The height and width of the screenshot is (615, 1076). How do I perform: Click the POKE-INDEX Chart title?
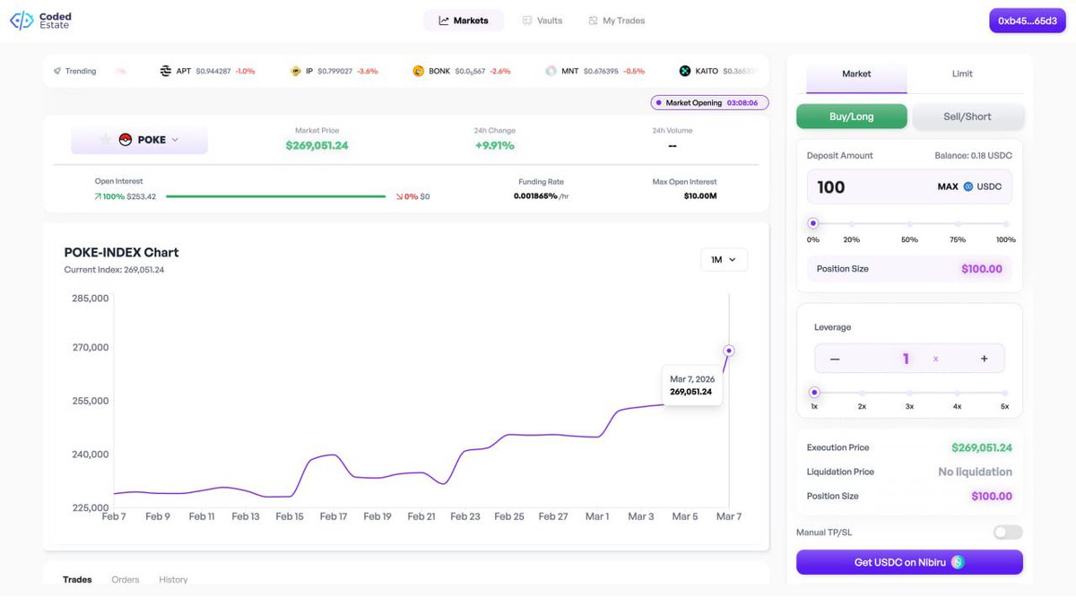click(x=121, y=252)
